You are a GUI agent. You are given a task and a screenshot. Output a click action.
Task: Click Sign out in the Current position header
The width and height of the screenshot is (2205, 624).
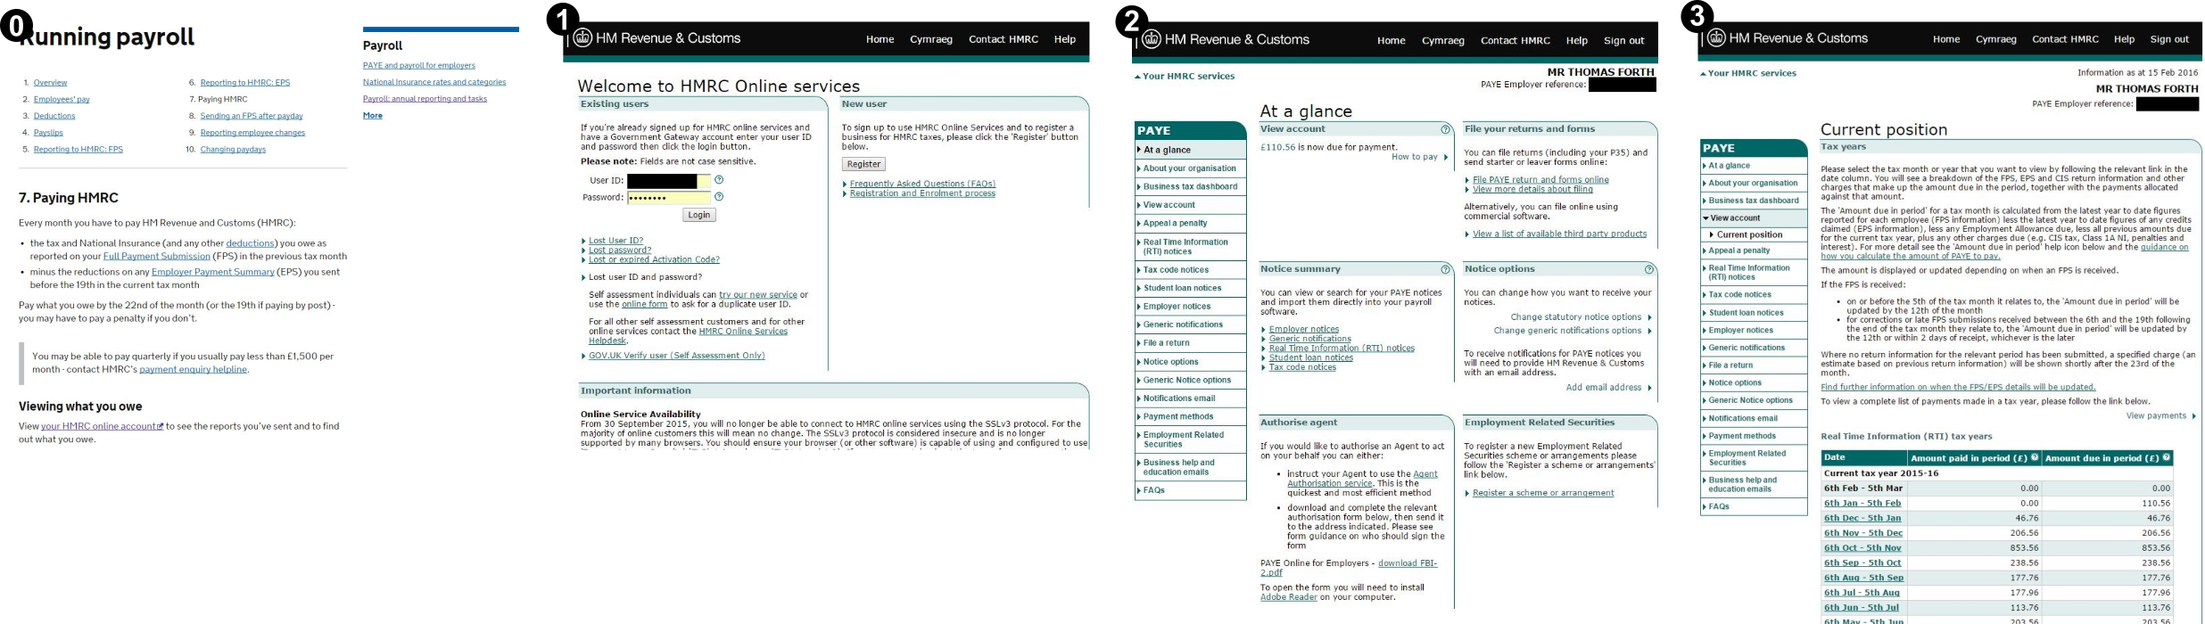click(2169, 39)
